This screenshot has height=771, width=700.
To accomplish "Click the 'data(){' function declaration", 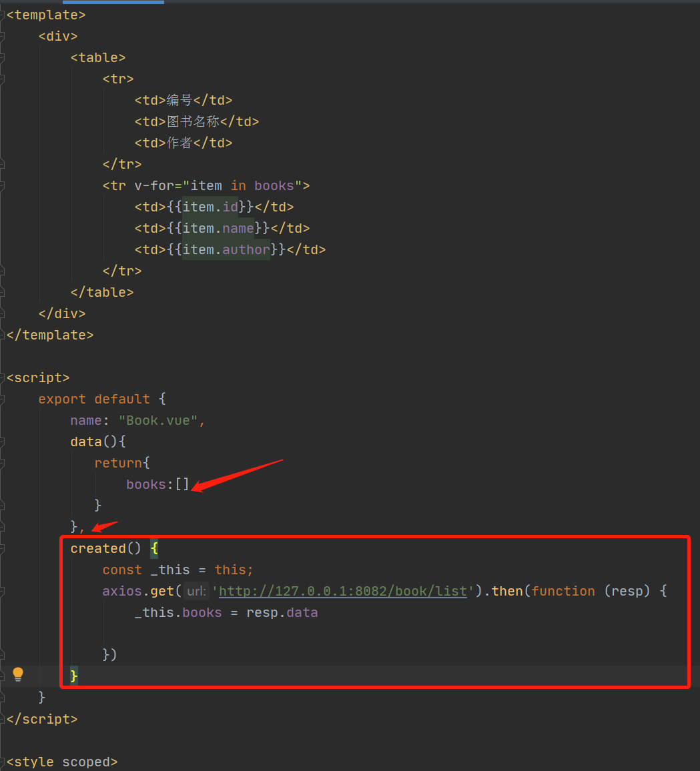I will [x=98, y=442].
